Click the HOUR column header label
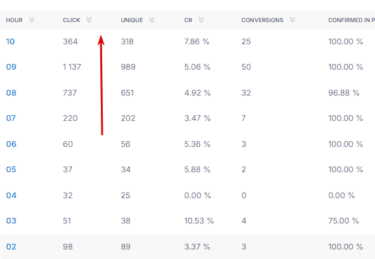The width and height of the screenshot is (375, 259). point(14,20)
